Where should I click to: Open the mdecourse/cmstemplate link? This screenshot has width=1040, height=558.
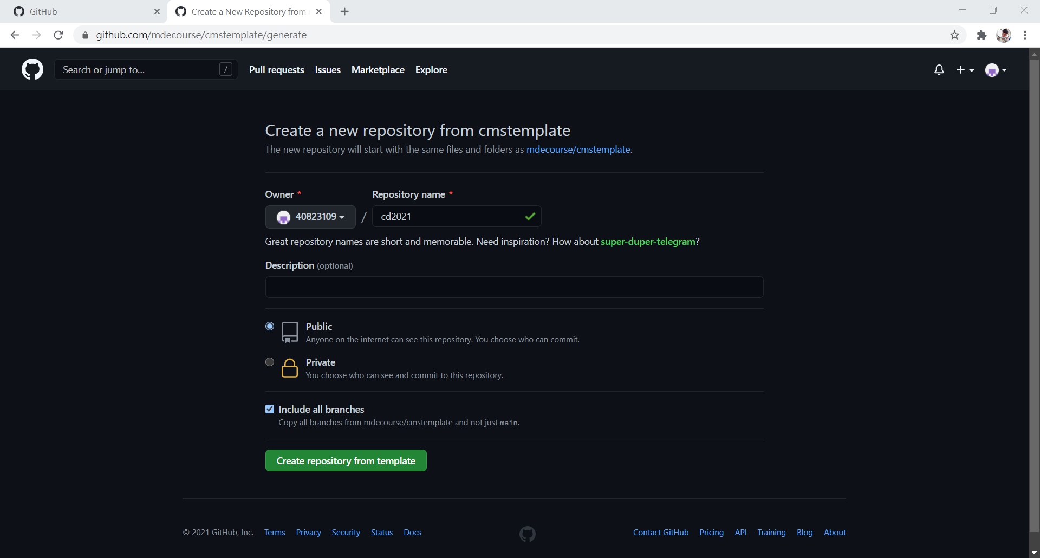(578, 150)
